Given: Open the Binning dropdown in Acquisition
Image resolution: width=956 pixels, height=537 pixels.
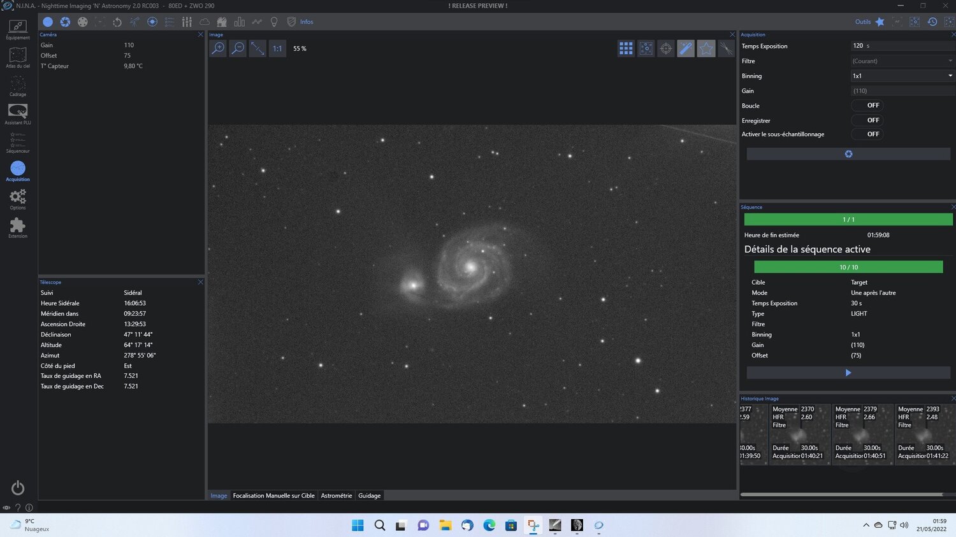Looking at the screenshot, I should [x=901, y=76].
